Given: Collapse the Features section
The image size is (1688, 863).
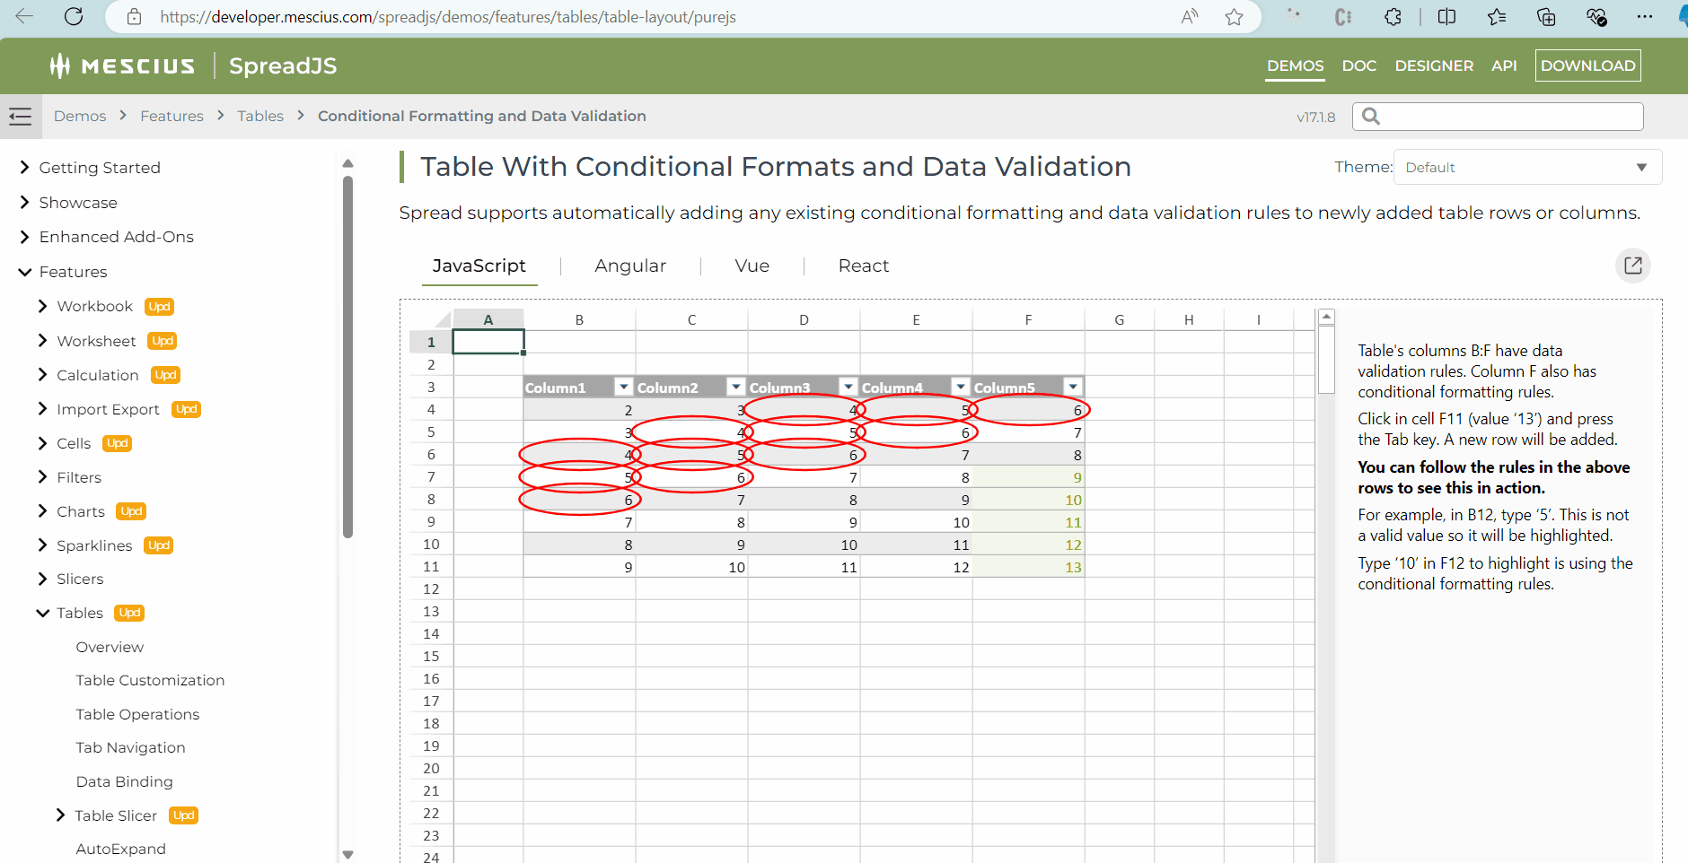Looking at the screenshot, I should click(24, 272).
